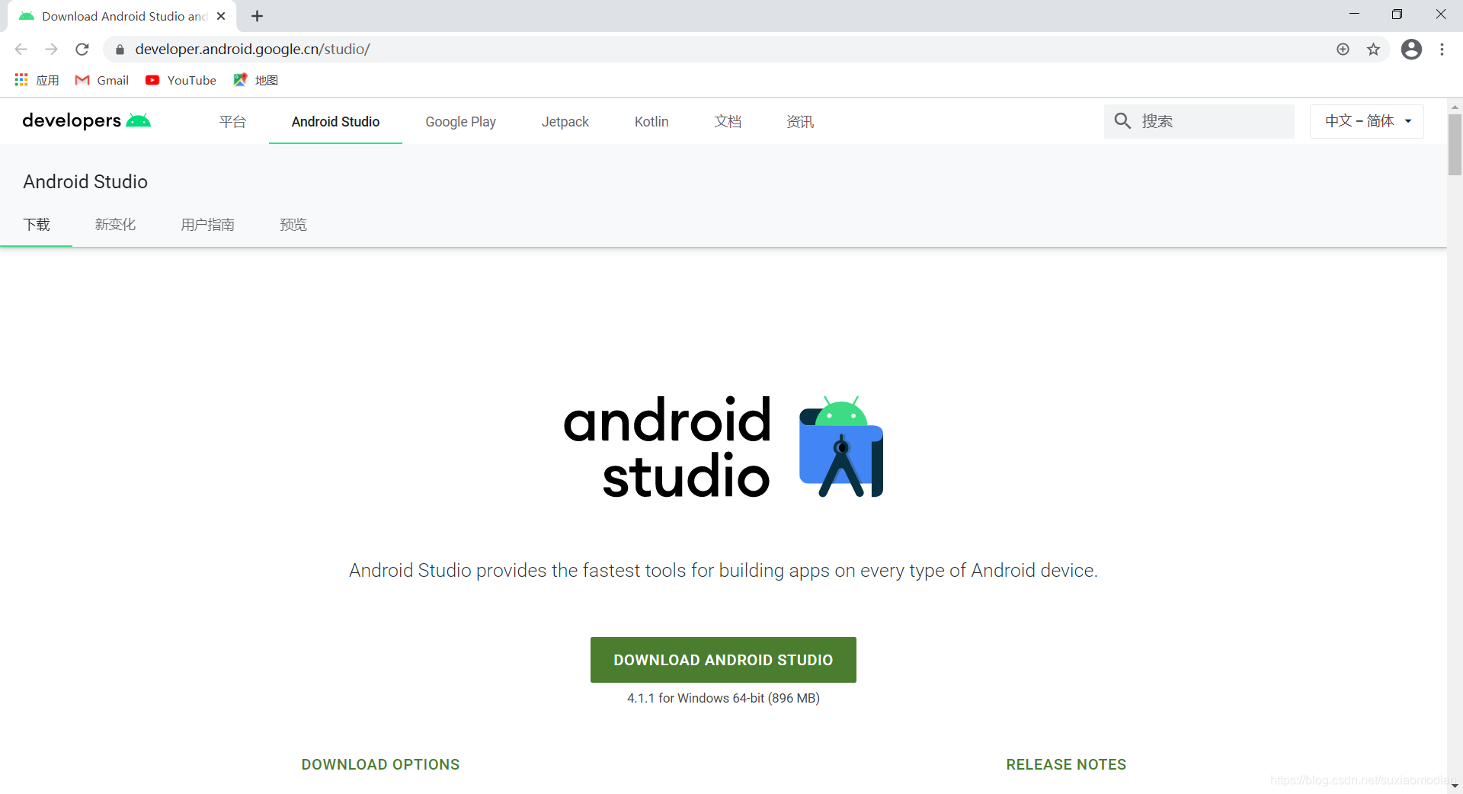1463x794 pixels.
Task: Go to Jetpack navigation item
Action: (x=565, y=122)
